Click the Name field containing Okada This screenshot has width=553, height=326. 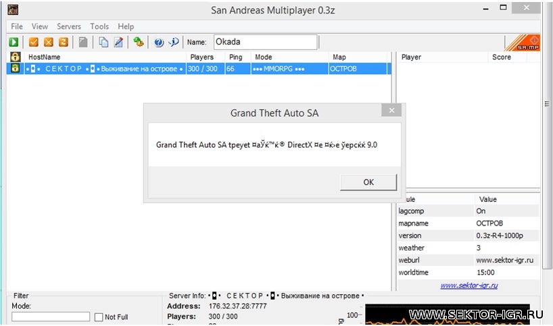pos(265,42)
